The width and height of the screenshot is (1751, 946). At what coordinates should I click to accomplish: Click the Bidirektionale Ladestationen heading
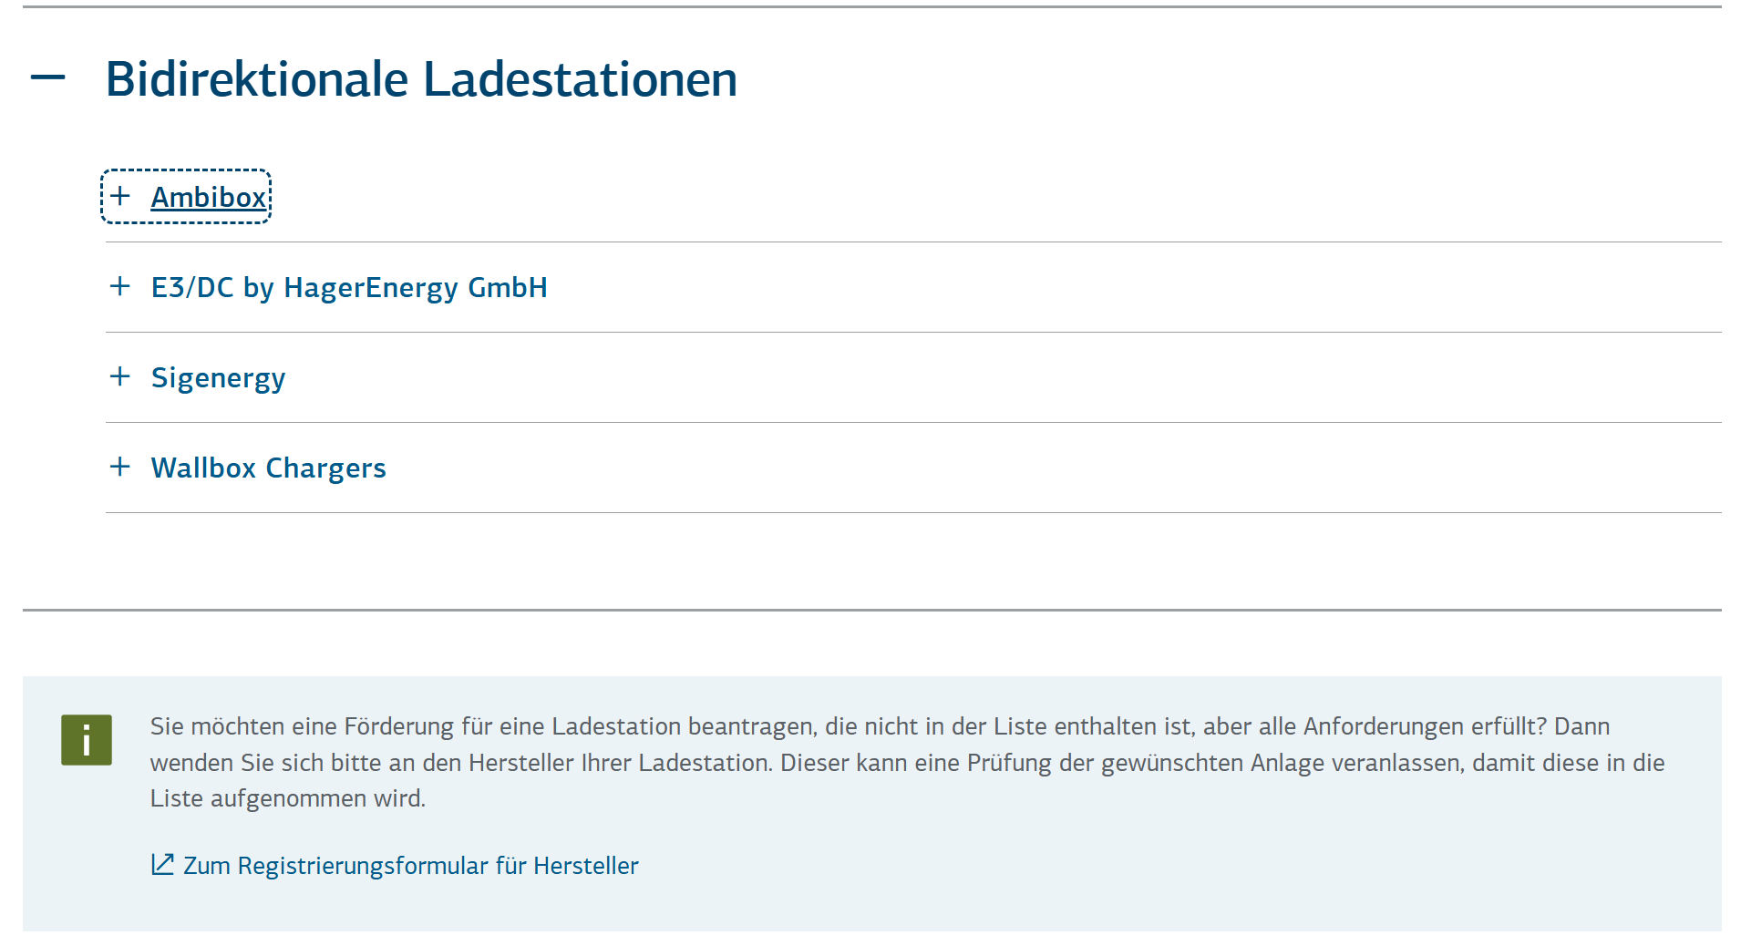[x=421, y=78]
